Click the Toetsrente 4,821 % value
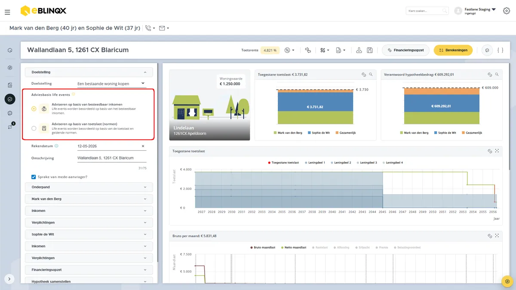Image resolution: width=516 pixels, height=290 pixels. [270, 50]
